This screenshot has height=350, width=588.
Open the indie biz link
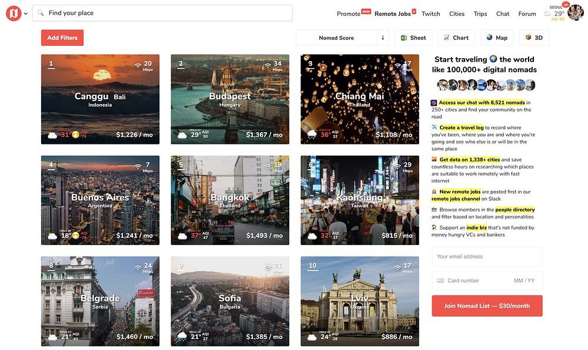coord(477,228)
